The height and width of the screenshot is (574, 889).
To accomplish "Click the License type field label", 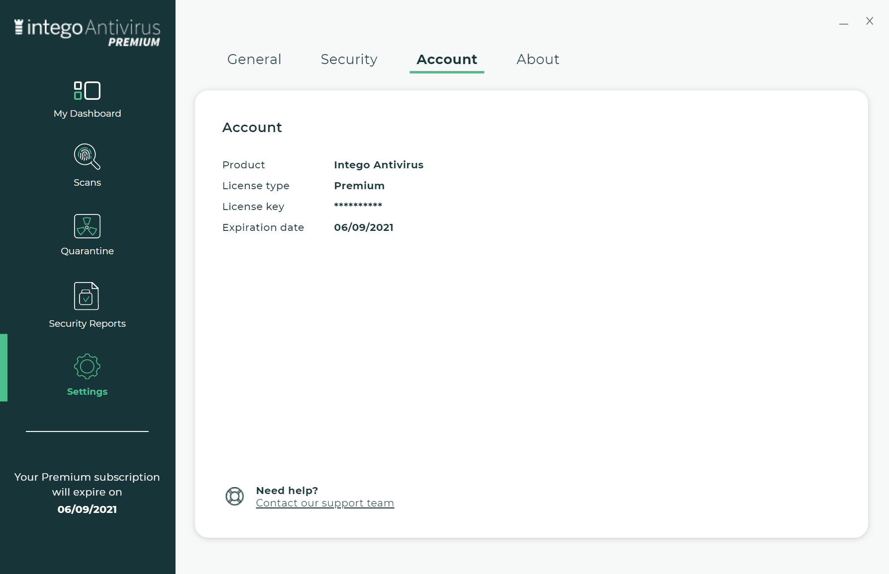I will point(256,186).
